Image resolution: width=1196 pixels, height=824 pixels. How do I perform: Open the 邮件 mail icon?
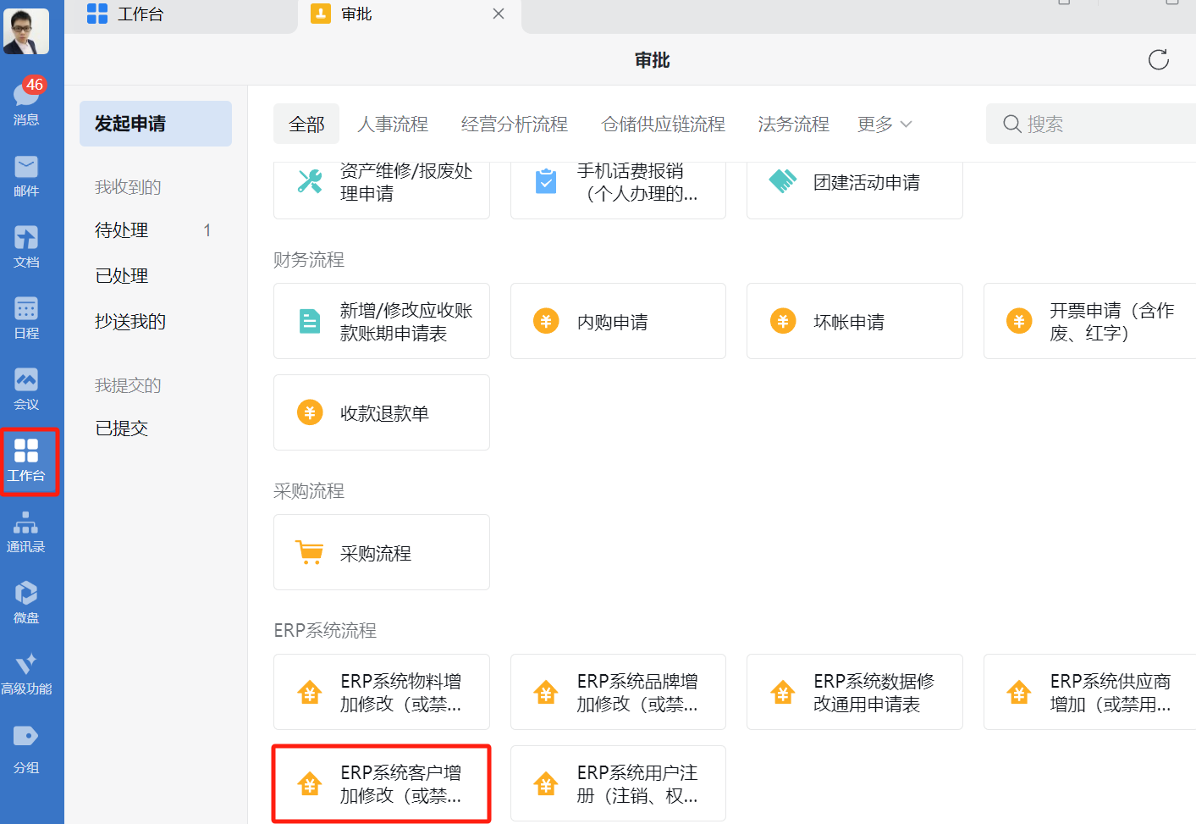pos(26,175)
